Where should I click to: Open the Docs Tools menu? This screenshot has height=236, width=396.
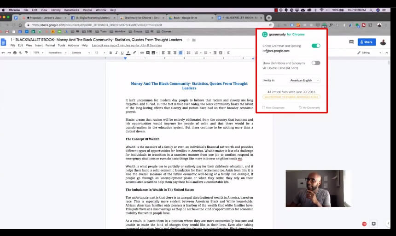point(61,46)
